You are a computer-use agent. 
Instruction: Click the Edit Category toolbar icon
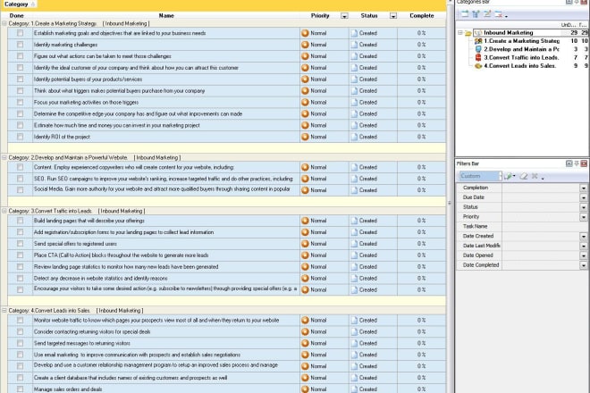(x=487, y=14)
